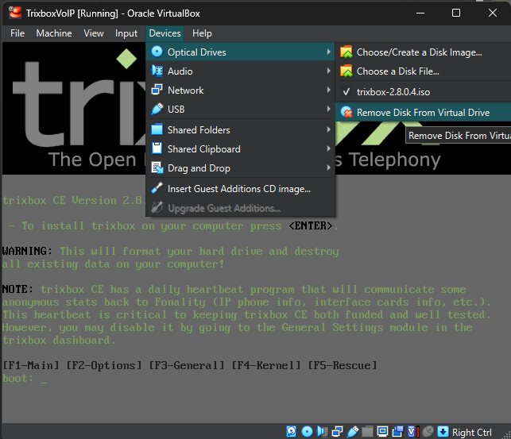Open the File menu

(17, 33)
